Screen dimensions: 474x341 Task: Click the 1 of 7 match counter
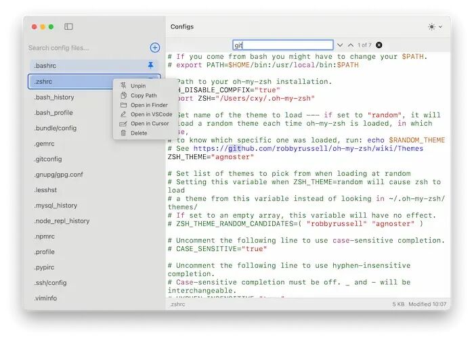point(364,45)
